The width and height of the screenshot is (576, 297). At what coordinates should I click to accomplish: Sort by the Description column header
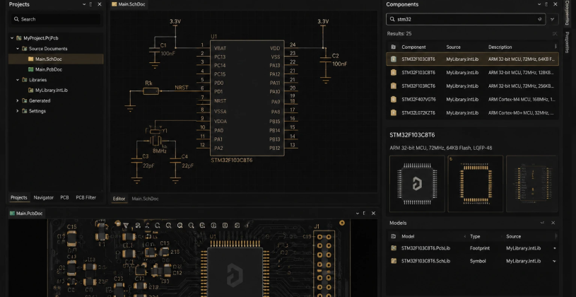click(500, 47)
